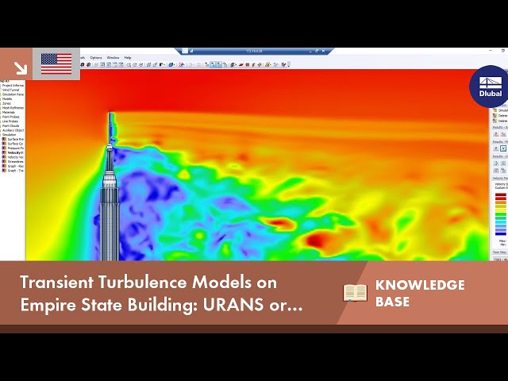
Task: Open the Graph - Residuals entry
Action: point(15,166)
